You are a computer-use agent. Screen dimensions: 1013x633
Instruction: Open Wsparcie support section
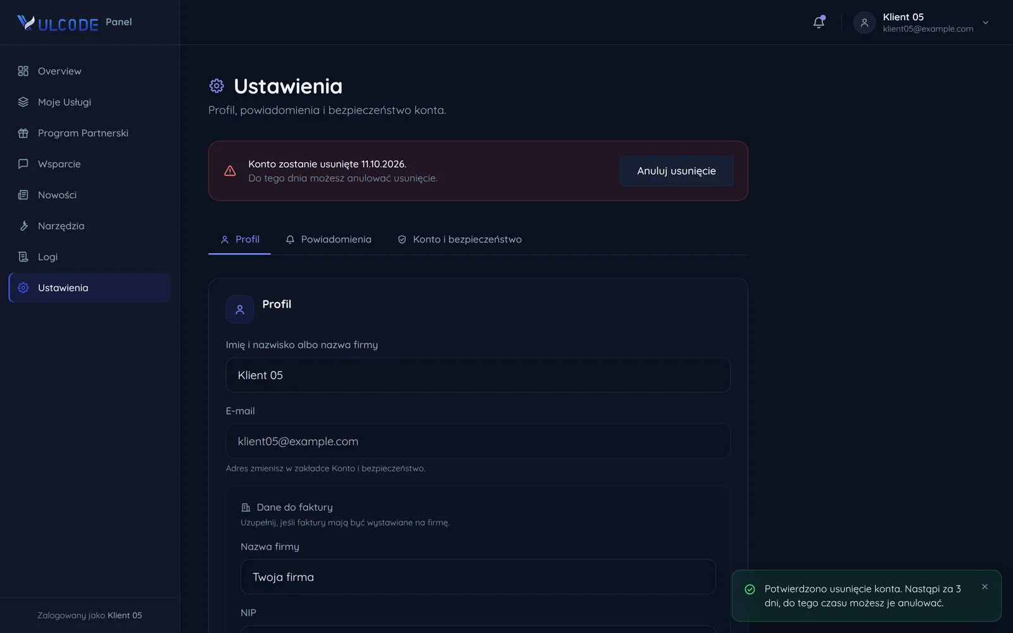point(90,164)
